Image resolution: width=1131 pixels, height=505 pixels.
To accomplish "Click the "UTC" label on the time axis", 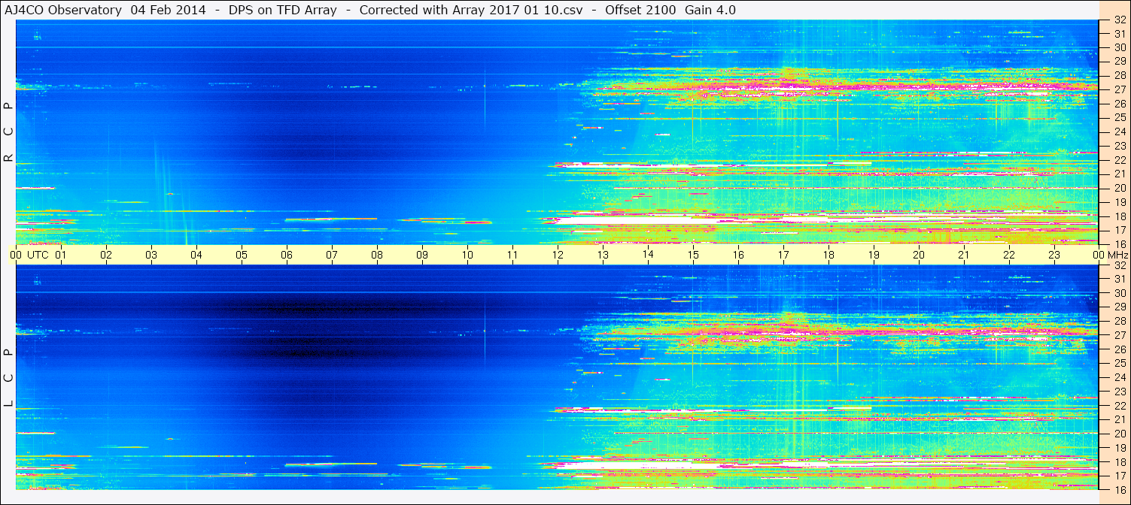I will pos(38,255).
